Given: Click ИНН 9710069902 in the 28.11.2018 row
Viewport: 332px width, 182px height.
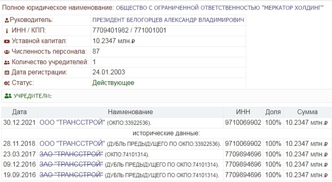Looking at the screenshot, I should 243,144.
